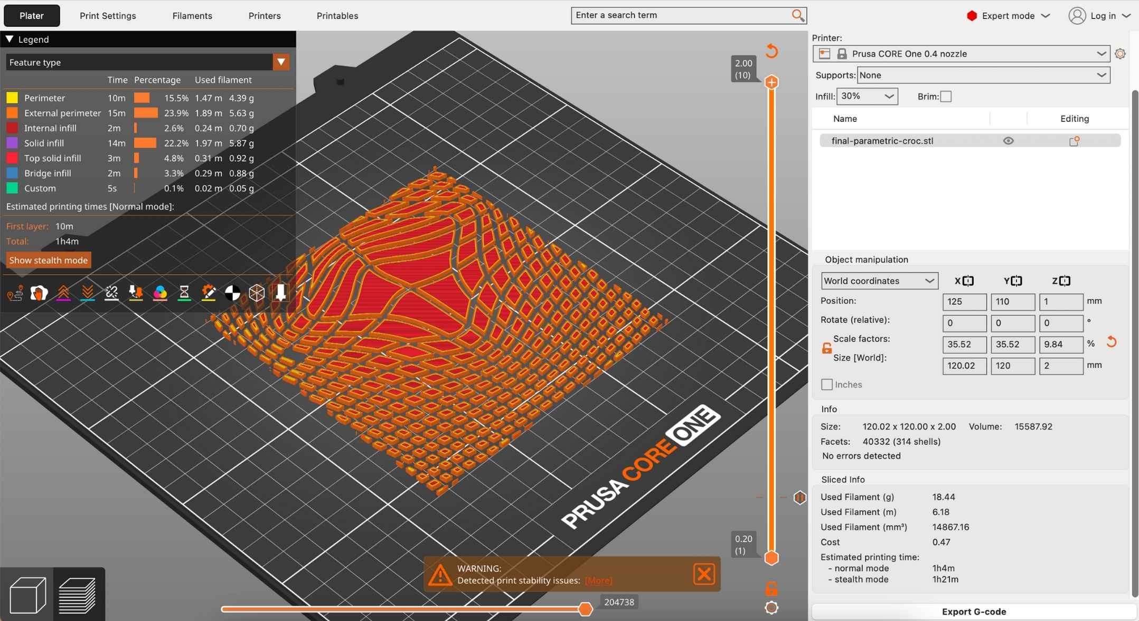Switch to 3D editor view cube
Image resolution: width=1139 pixels, height=621 pixels.
(x=27, y=595)
